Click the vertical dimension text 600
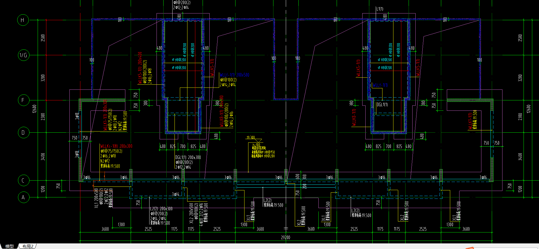Viewport: 539px width, 249px height. [x=298, y=176]
